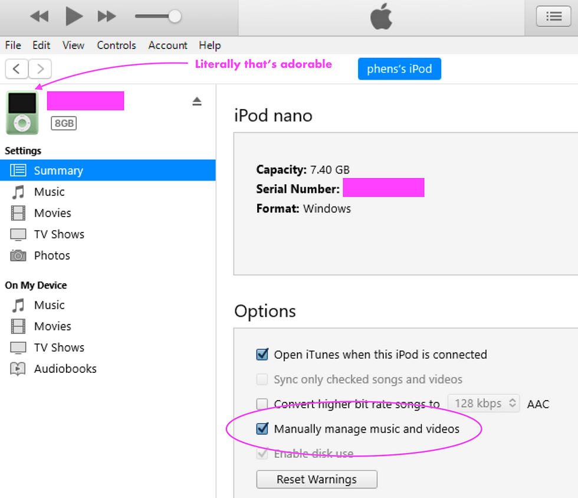
Task: Click the audiobook icon beside Audiobooks
Action: 18,369
